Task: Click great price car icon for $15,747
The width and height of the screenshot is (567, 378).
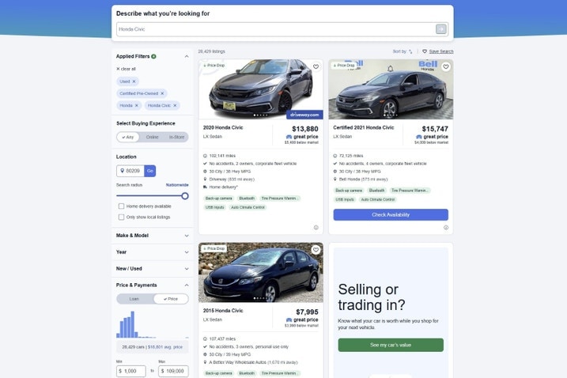Action: coord(419,137)
